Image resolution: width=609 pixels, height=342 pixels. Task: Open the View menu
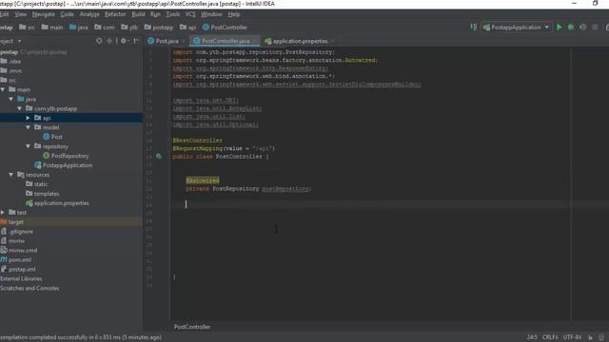21,14
